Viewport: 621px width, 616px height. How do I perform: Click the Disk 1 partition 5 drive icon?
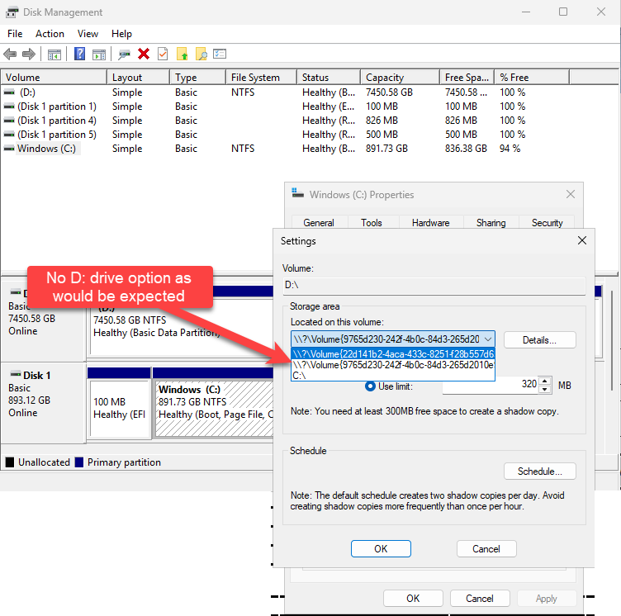click(x=9, y=135)
